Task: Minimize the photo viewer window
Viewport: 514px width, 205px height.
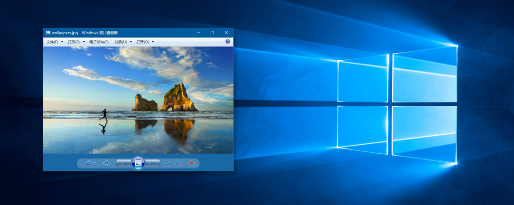Action: tap(198, 33)
